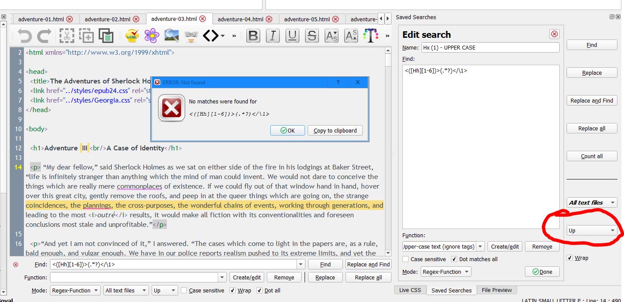Viewport: 624px width, 302px height.
Task: Toggle Case sensitive in bottom find bar
Action: pos(184,290)
